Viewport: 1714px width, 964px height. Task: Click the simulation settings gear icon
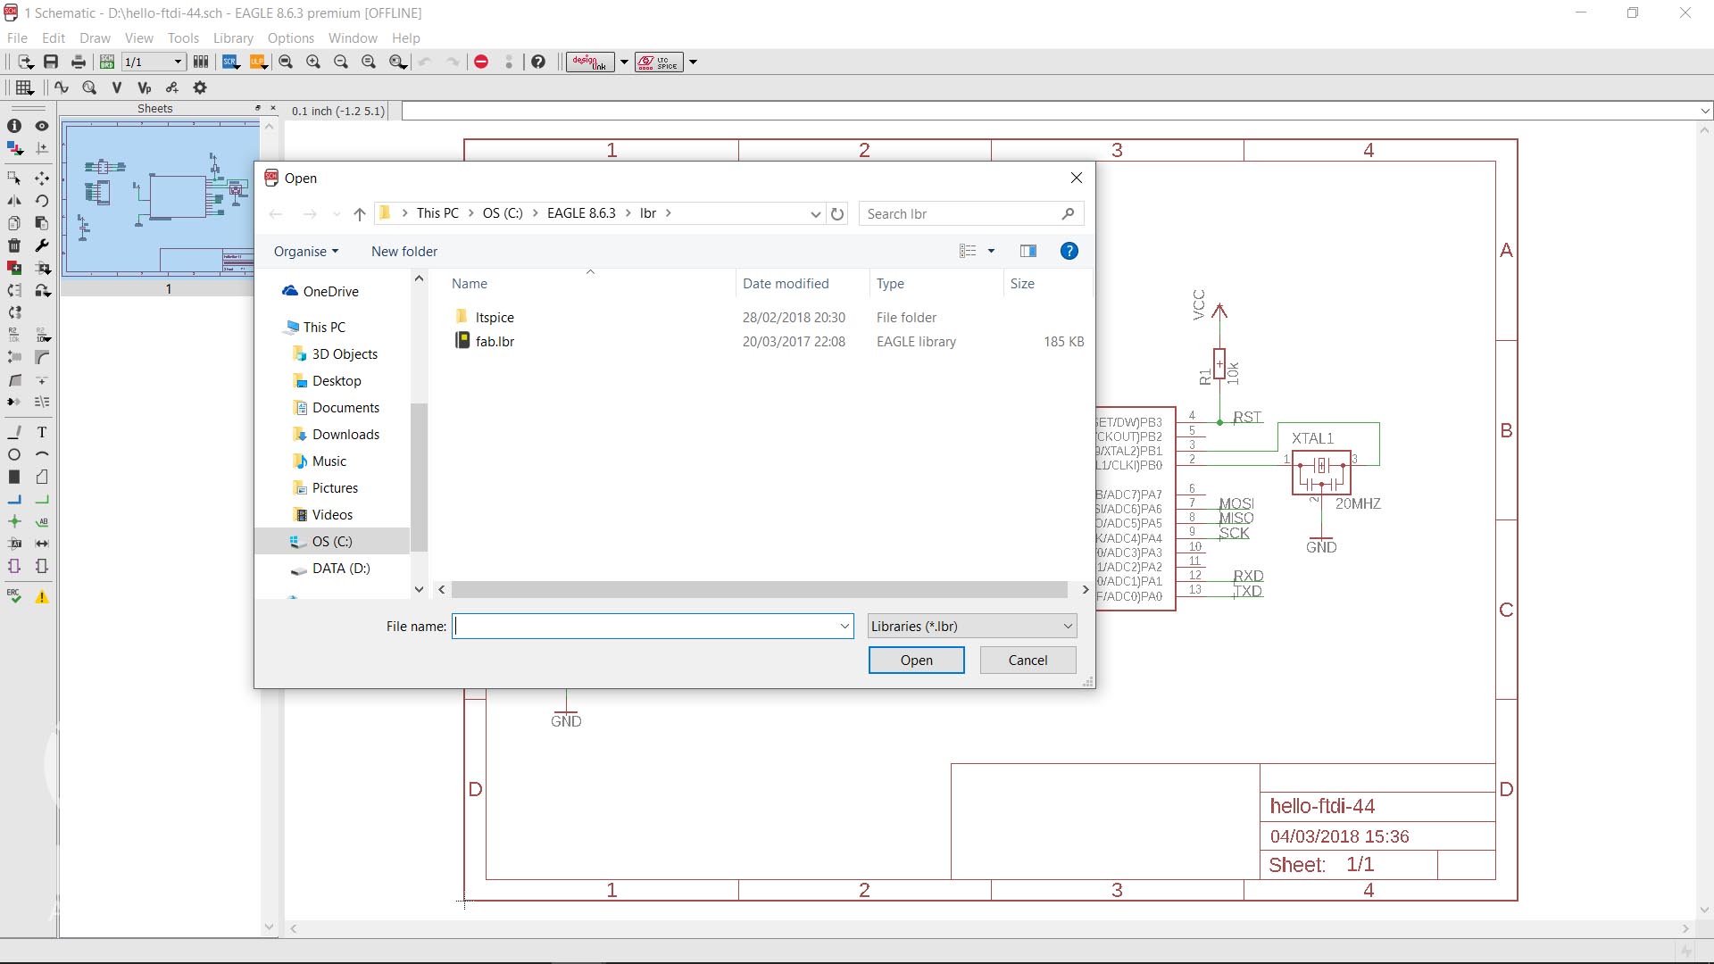[x=200, y=87]
